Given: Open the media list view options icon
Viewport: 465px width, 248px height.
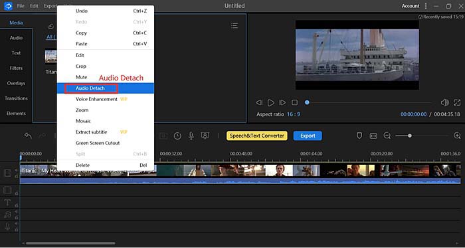Looking at the screenshot, I should tap(234, 25).
